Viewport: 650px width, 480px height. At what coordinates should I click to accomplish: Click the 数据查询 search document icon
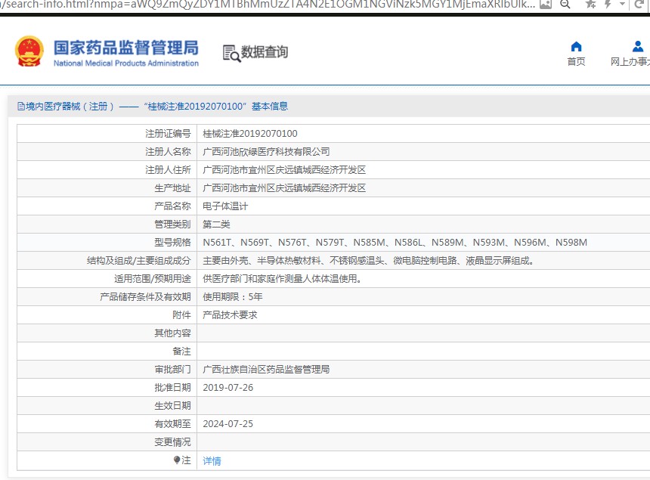(x=231, y=52)
